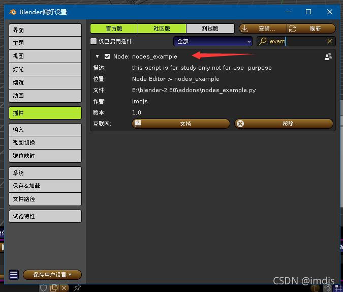Toggle the 官方版 support filter
343x292 pixels.
click(114, 28)
